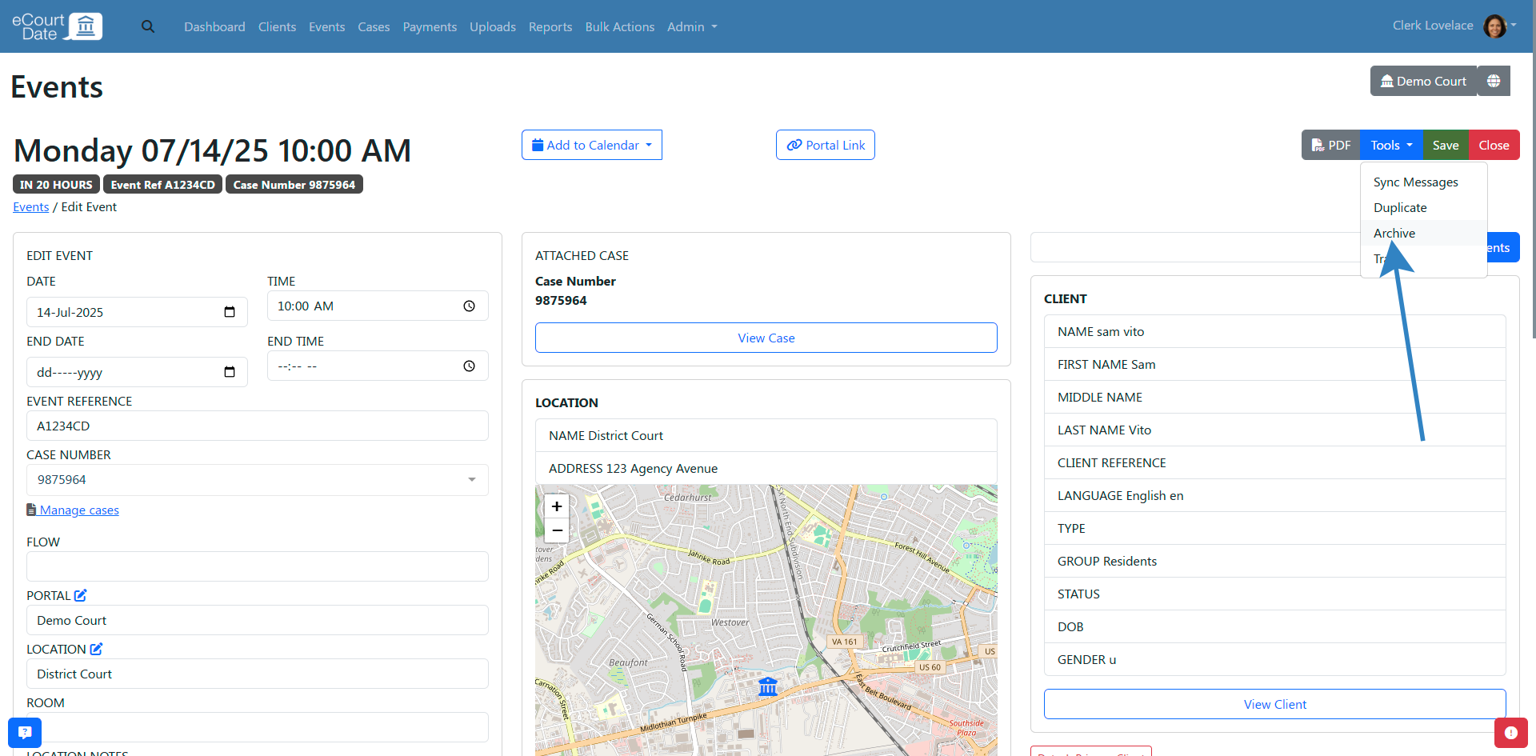Open the Events nav item
Viewport: 1536px width, 756px height.
[327, 26]
